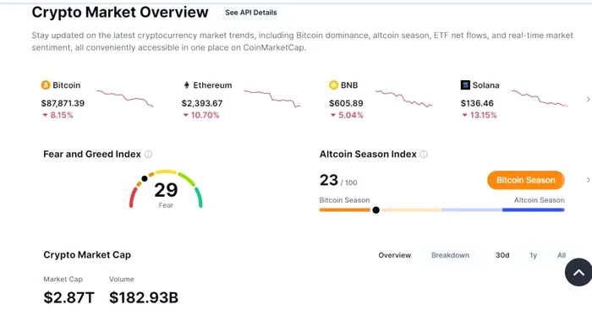Select the All time range

click(x=562, y=255)
